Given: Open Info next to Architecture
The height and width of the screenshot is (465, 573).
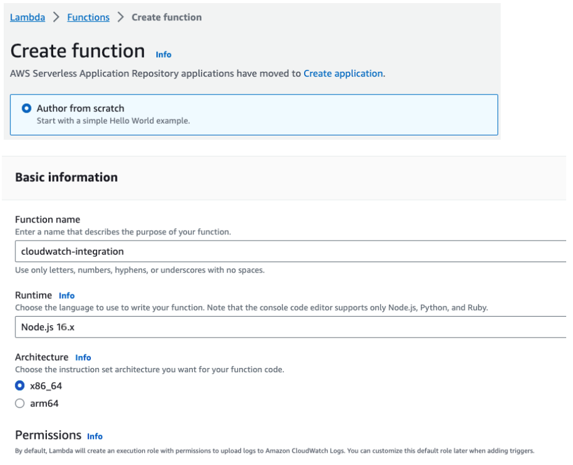Looking at the screenshot, I should (x=83, y=357).
